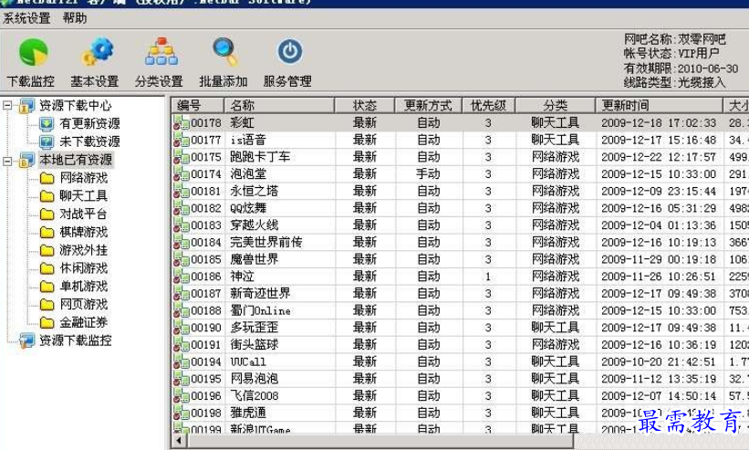Image resolution: width=749 pixels, height=450 pixels.
Task: Collapse the 本地已有资源 tree node
Action: pyautogui.click(x=7, y=161)
